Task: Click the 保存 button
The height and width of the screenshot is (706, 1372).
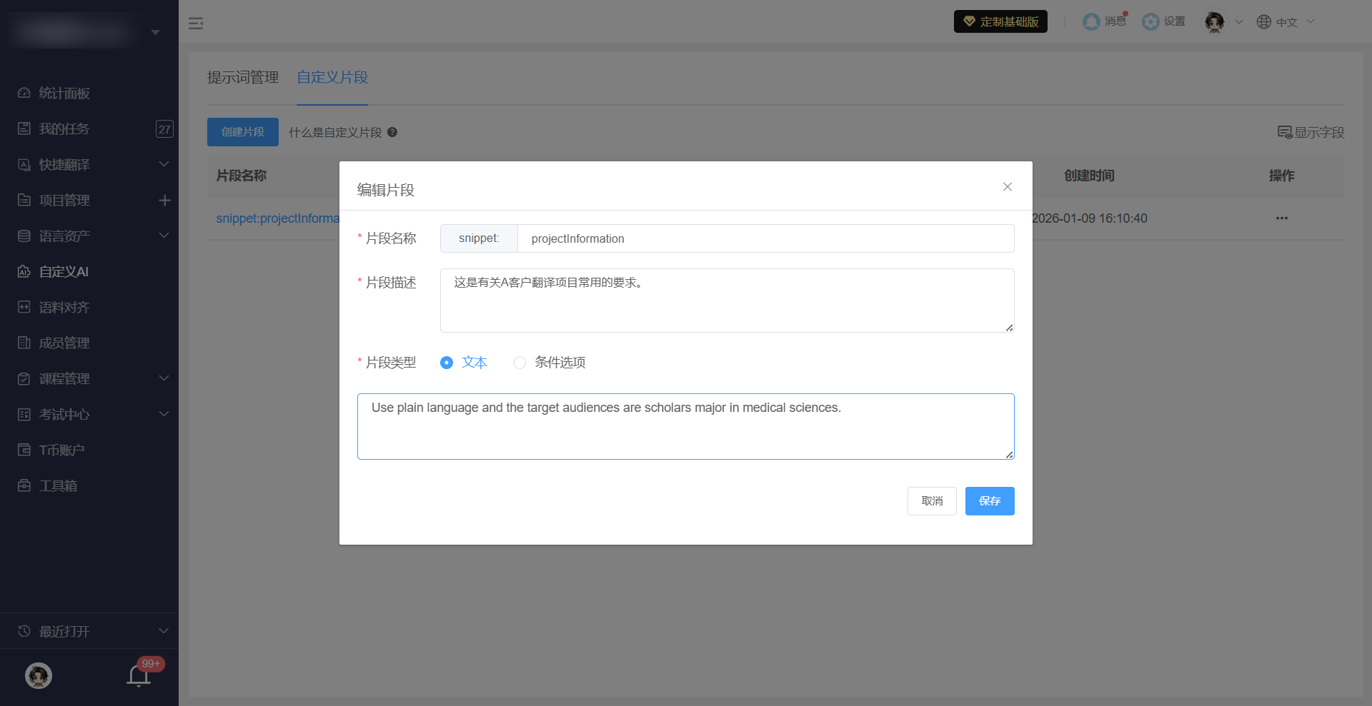Action: click(x=989, y=501)
